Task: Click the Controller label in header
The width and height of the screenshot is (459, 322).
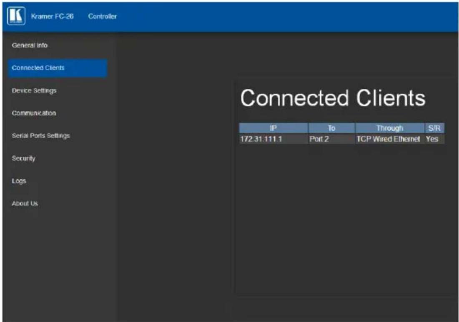Action: pyautogui.click(x=103, y=16)
